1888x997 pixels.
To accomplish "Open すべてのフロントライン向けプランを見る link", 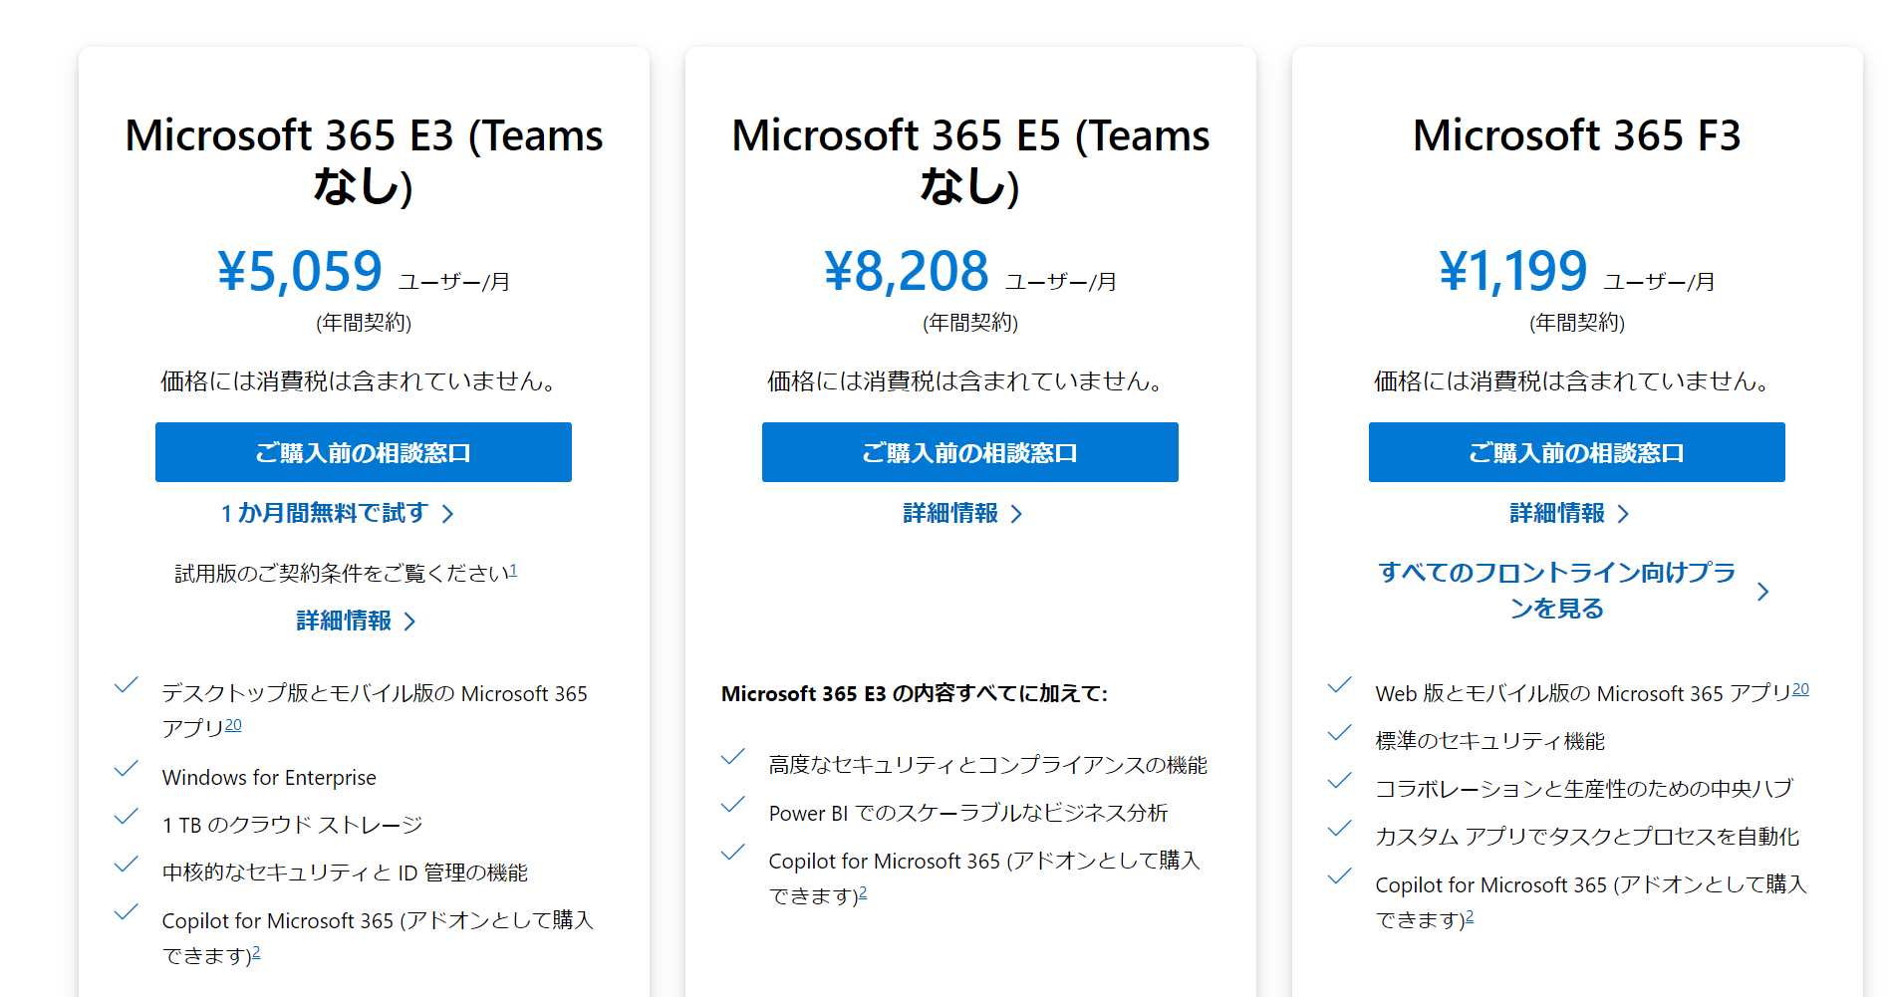I will [1556, 590].
